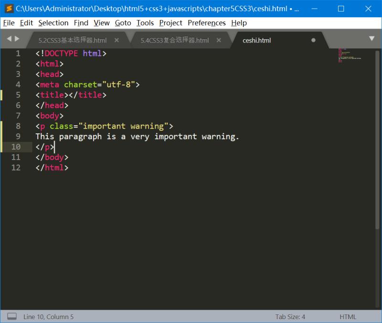Screen dimensions: 382x323
Task: Open the Project menu
Action: 171,23
